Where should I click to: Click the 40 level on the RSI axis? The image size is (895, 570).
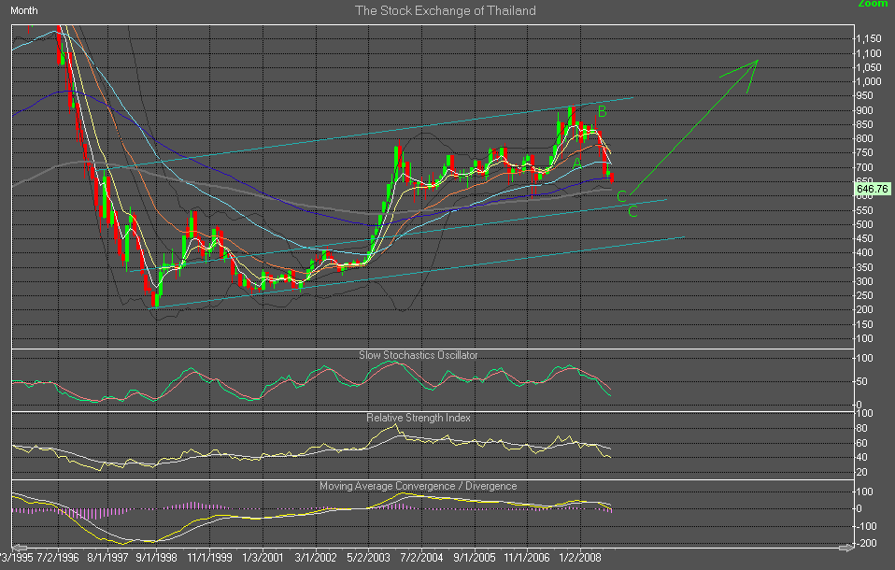pyautogui.click(x=862, y=458)
